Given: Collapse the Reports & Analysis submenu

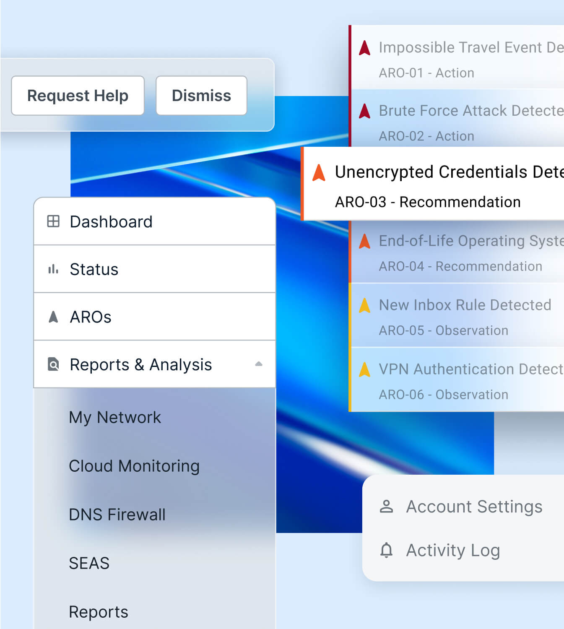Looking at the screenshot, I should (x=259, y=364).
